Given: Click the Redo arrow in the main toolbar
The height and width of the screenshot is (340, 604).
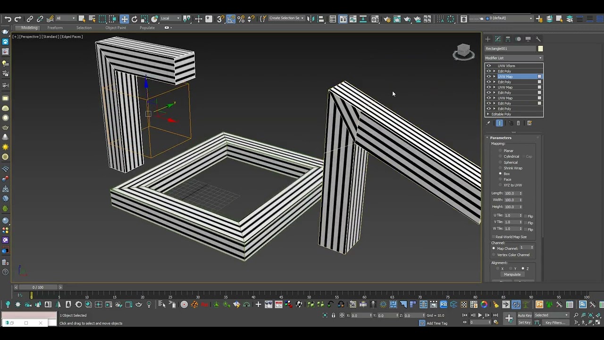Looking at the screenshot, I should (17, 18).
